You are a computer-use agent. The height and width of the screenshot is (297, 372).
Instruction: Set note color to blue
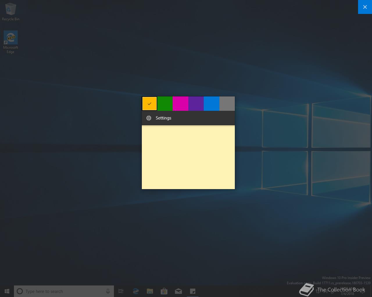pyautogui.click(x=212, y=104)
